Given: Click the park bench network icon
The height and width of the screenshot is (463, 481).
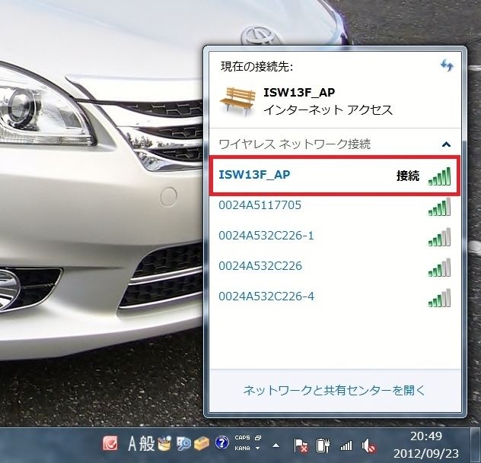Looking at the screenshot, I should click(237, 101).
